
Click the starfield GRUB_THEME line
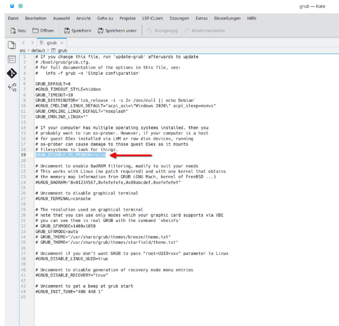tap(107, 242)
